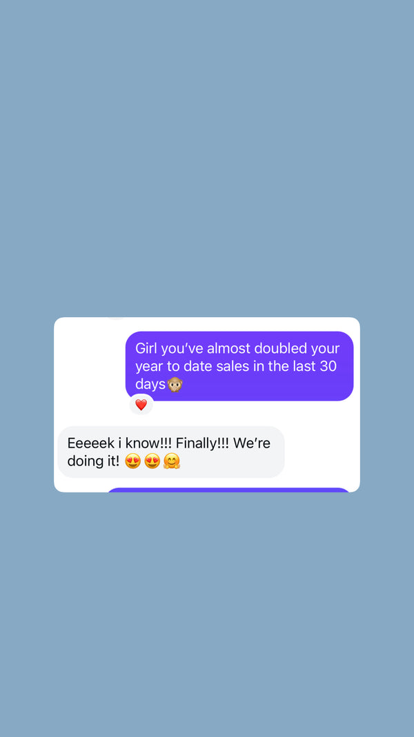The height and width of the screenshot is (737, 414).
Task: Click the blue background above the chat card
Action: (207, 158)
